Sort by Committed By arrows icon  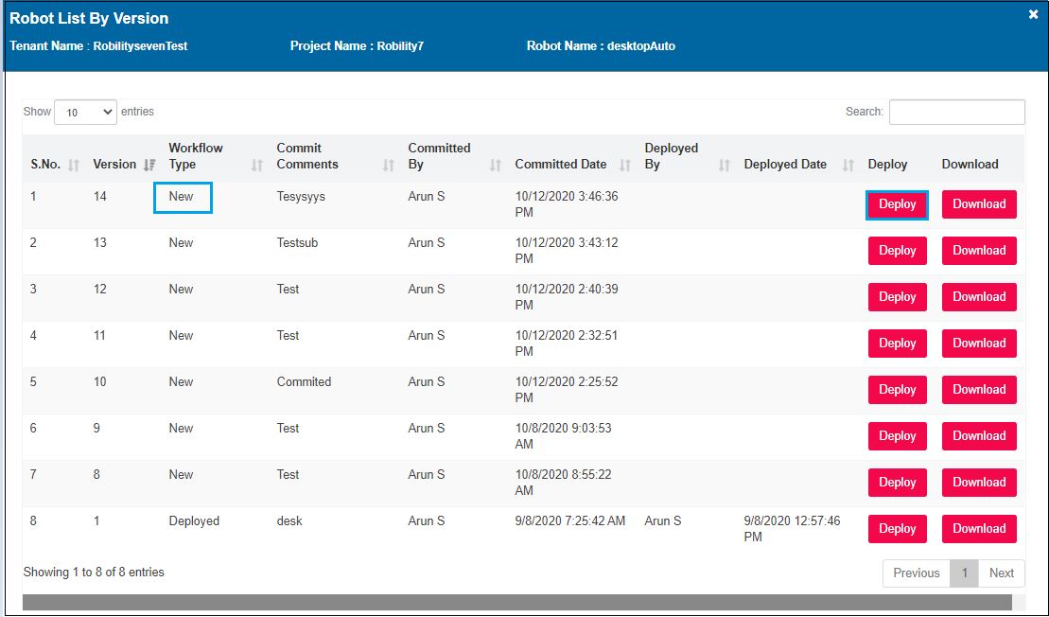[496, 165]
